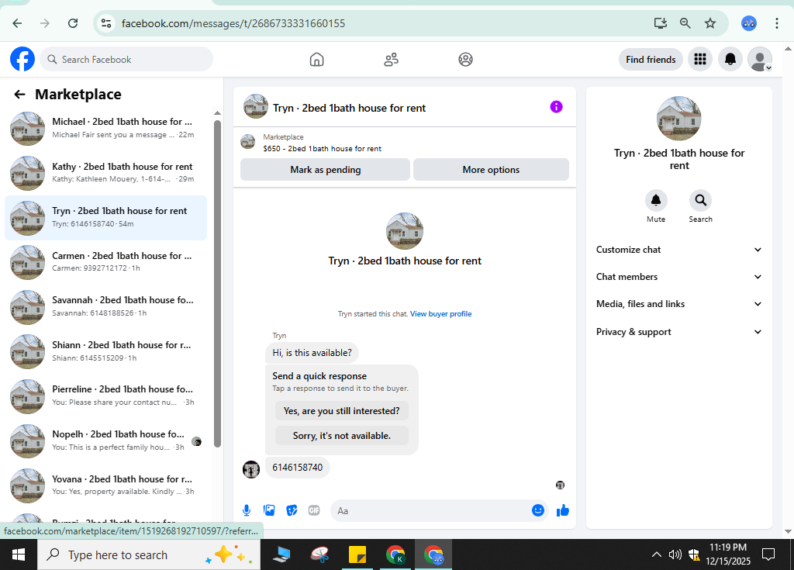Open the Michael conversation
The width and height of the screenshot is (794, 570).
(105, 128)
